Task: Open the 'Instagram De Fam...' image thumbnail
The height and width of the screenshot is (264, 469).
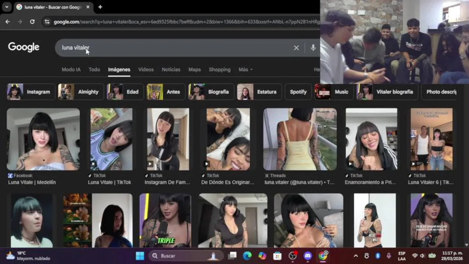Action: click(x=168, y=139)
